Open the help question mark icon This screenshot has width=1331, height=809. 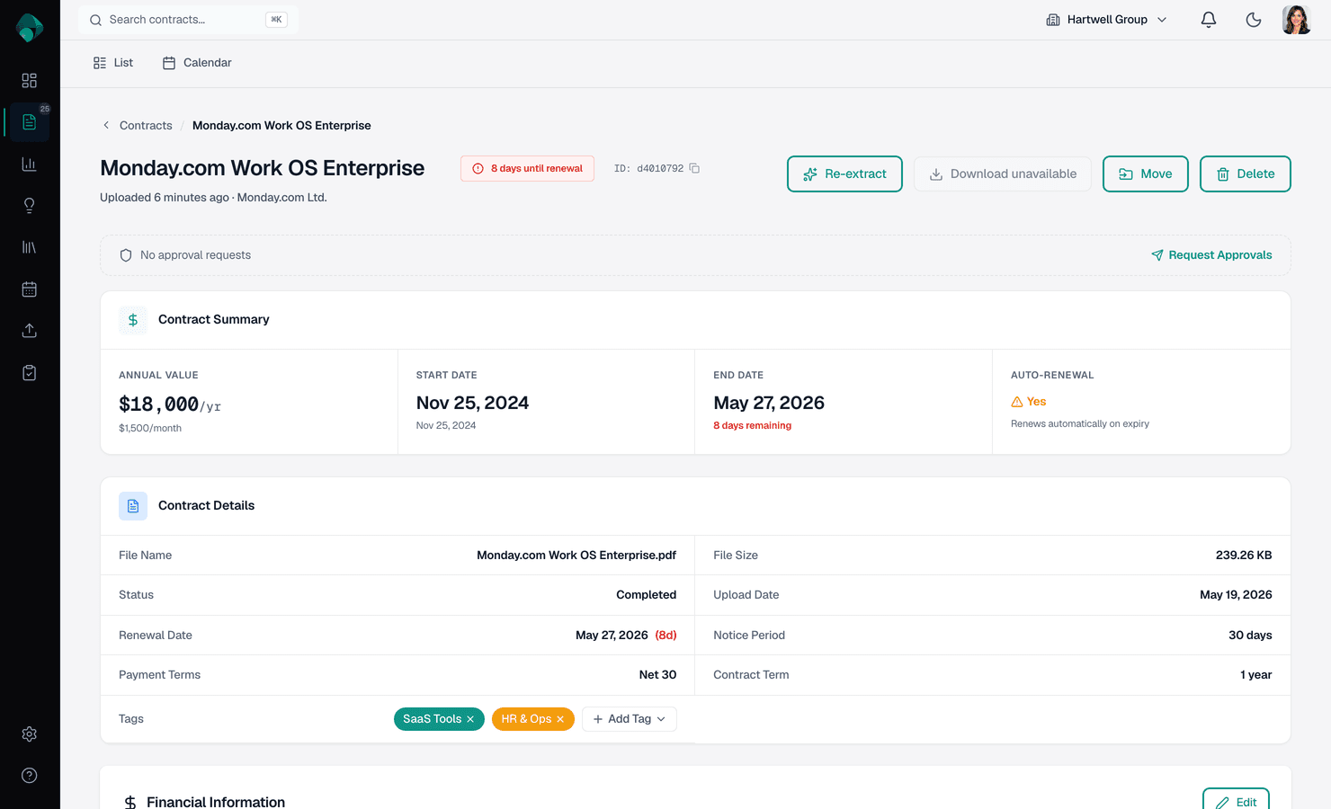30,776
